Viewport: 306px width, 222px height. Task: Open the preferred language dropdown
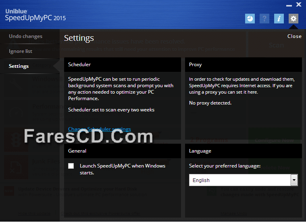243,180
